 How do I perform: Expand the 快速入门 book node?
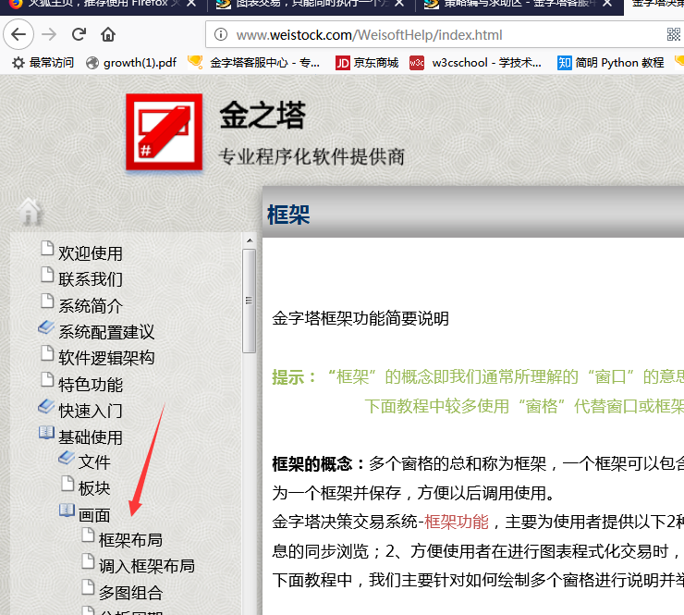point(91,411)
